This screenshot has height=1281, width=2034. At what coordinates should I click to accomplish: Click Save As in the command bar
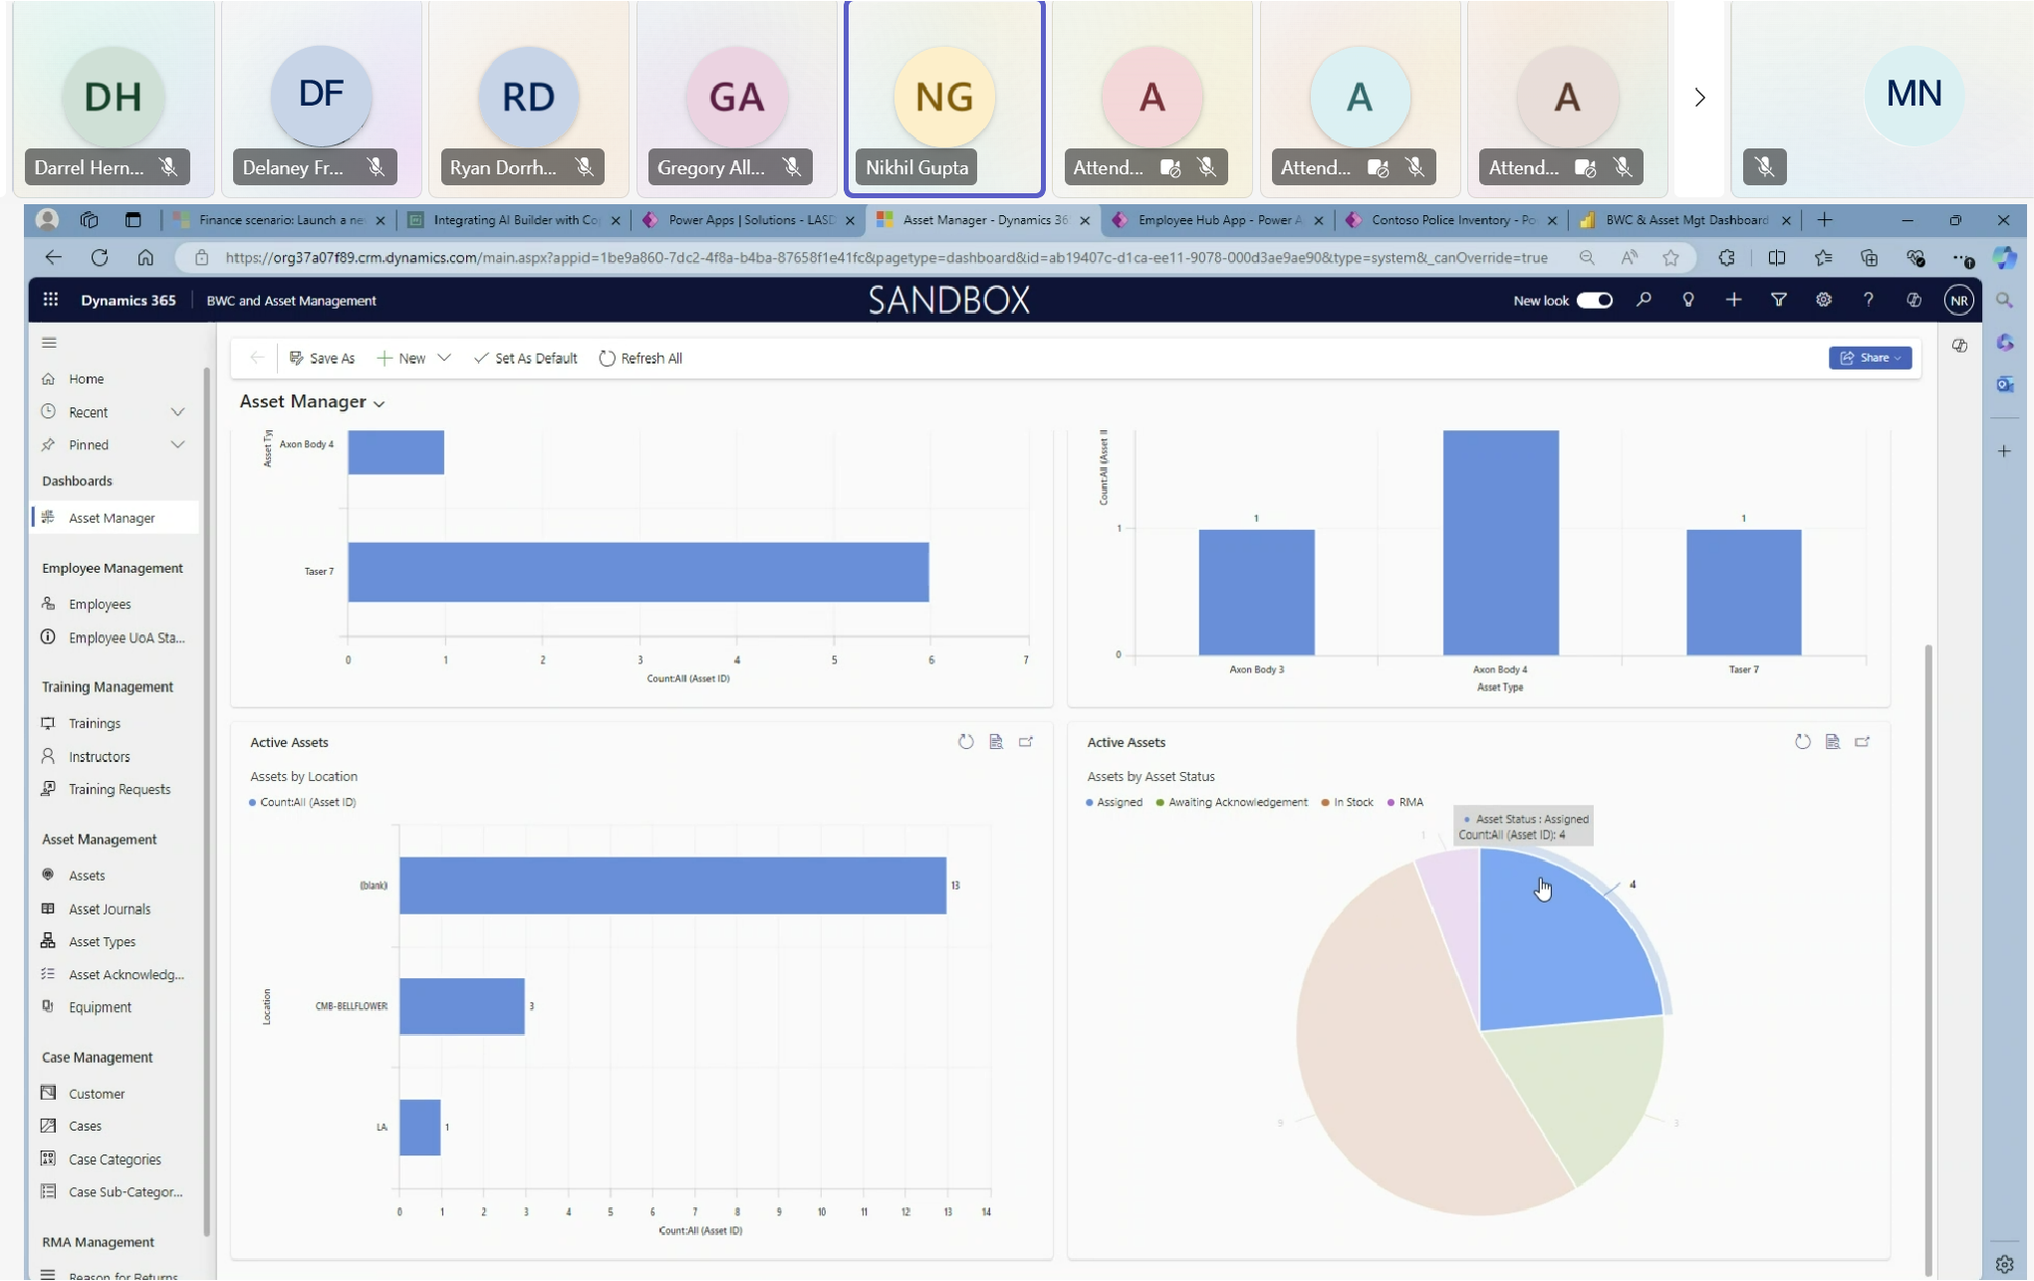click(x=322, y=359)
